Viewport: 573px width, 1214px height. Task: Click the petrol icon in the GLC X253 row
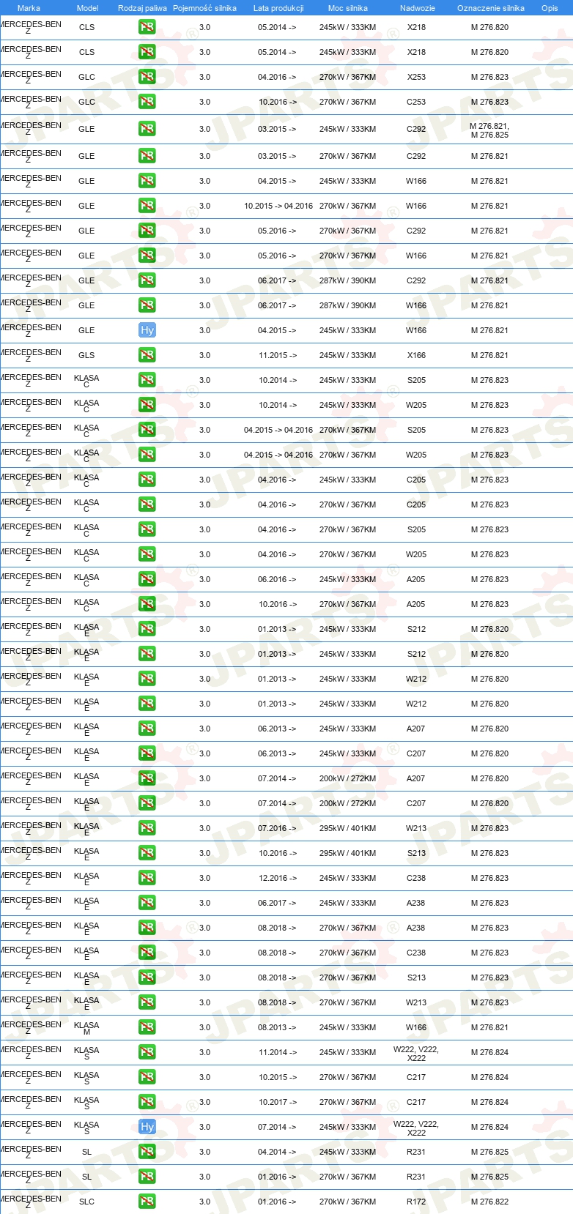pos(147,77)
